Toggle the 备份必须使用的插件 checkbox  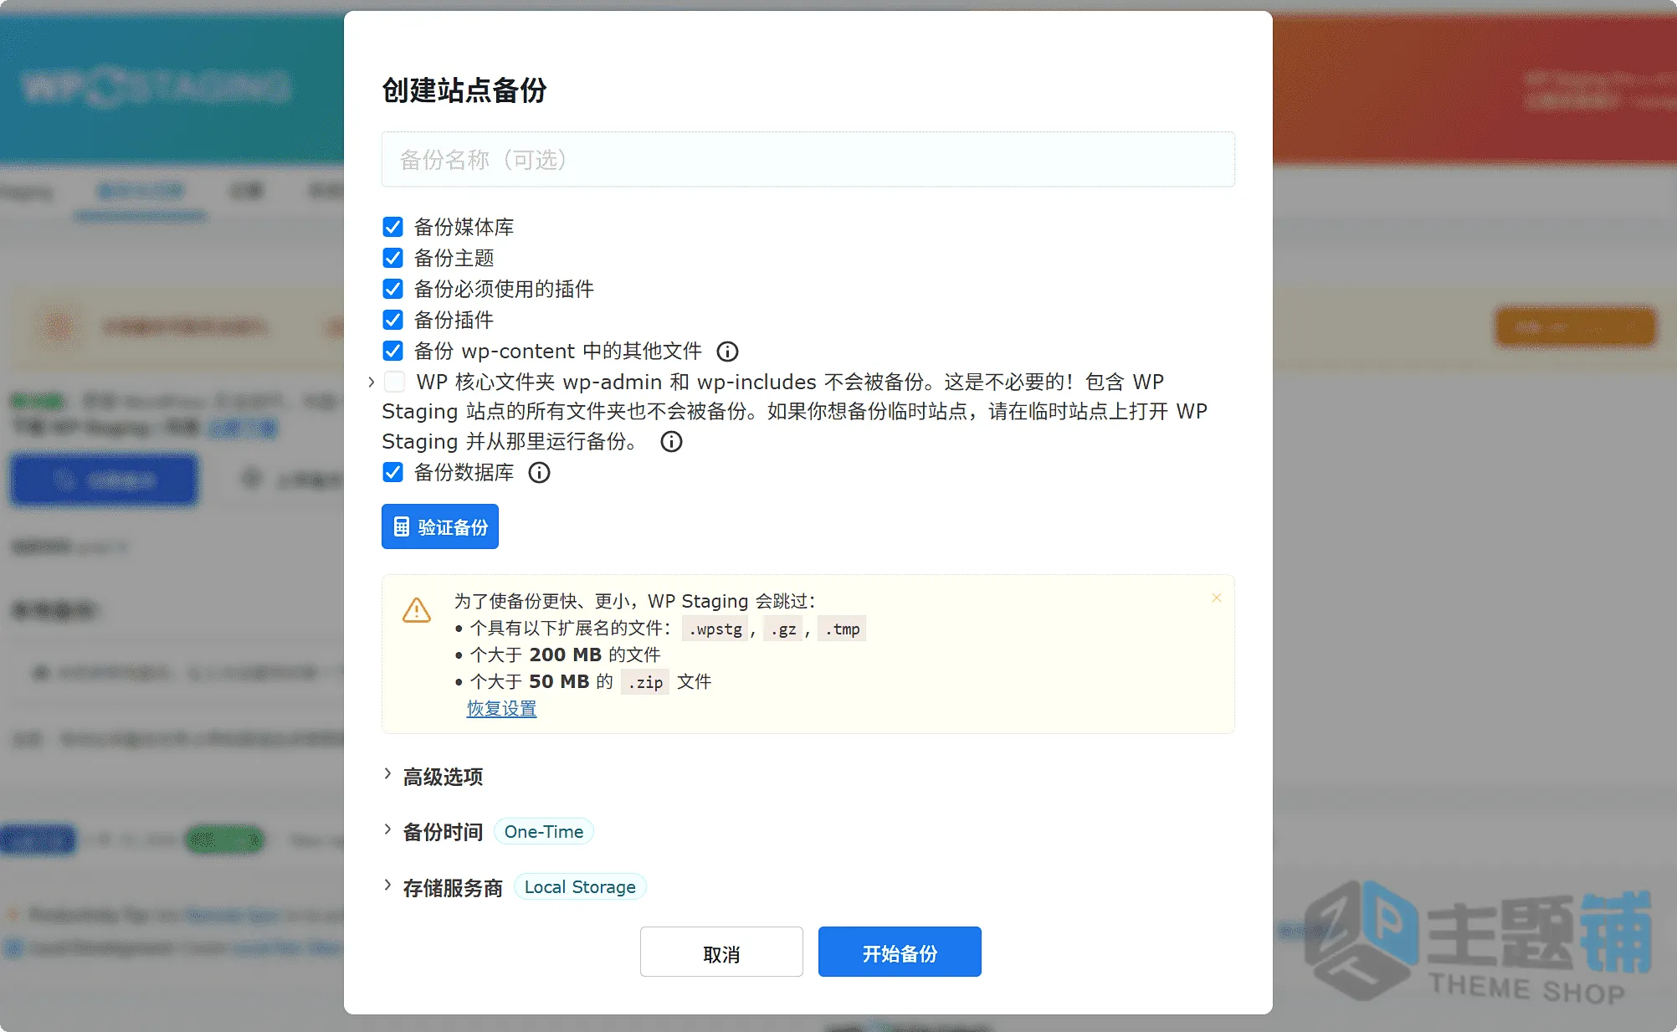click(392, 289)
